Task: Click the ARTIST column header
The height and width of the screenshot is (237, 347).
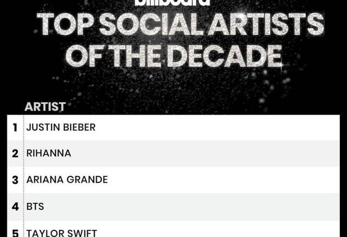Action: tap(45, 107)
